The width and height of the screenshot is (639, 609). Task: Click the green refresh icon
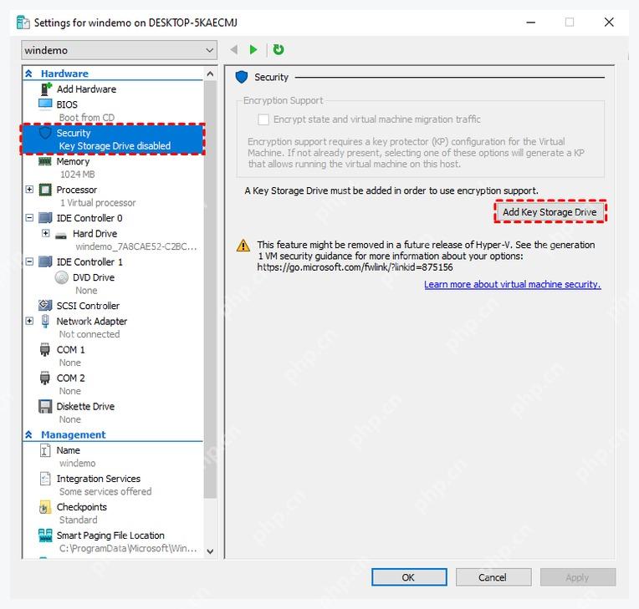click(279, 49)
